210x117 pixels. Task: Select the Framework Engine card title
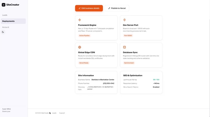click(87, 25)
